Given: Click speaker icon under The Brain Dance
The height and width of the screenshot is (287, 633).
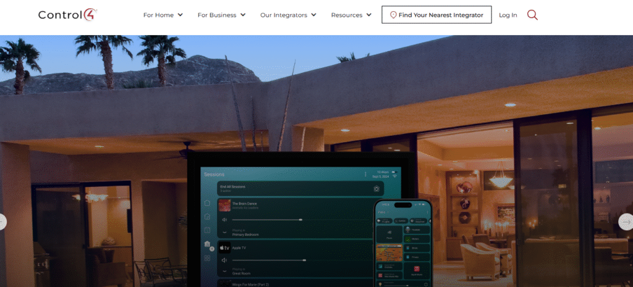Looking at the screenshot, I should 224,220.
